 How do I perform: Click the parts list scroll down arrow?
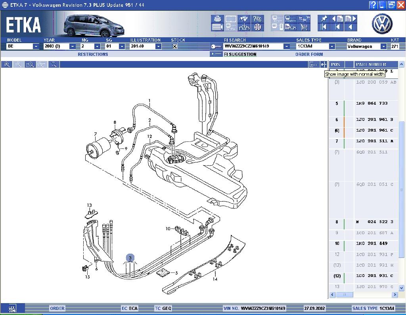(401, 288)
